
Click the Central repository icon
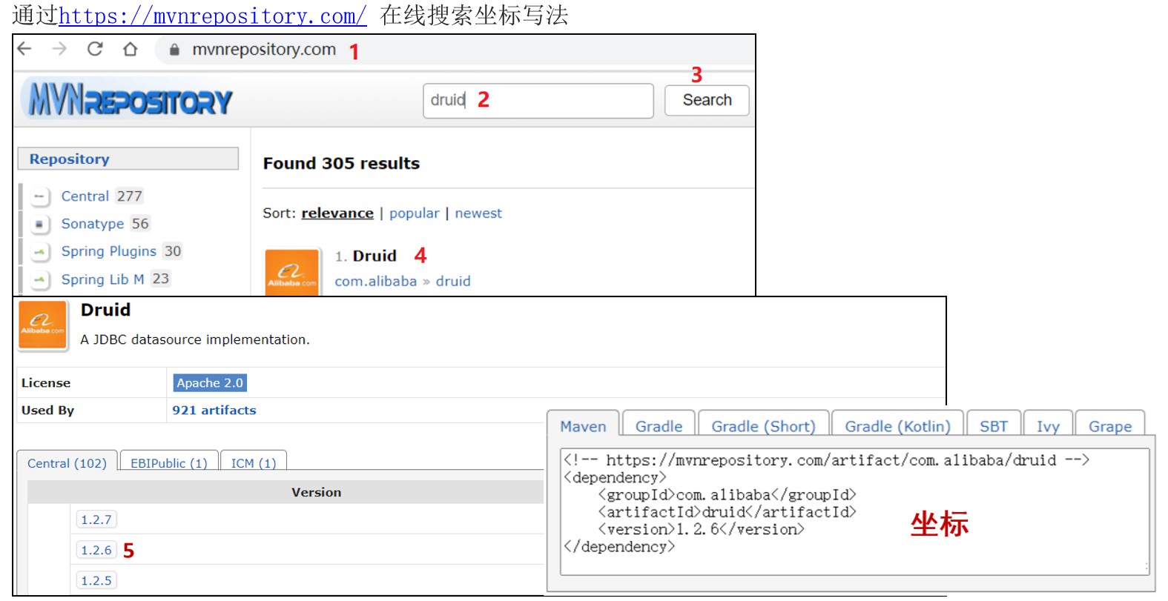click(x=39, y=196)
